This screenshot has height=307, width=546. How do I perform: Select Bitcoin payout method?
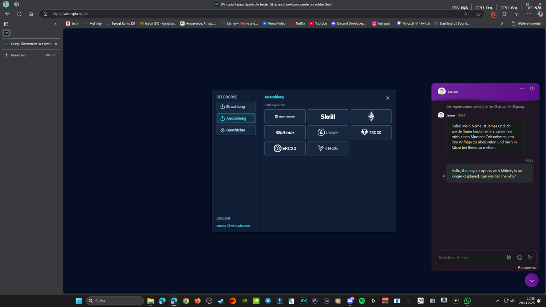285,133
